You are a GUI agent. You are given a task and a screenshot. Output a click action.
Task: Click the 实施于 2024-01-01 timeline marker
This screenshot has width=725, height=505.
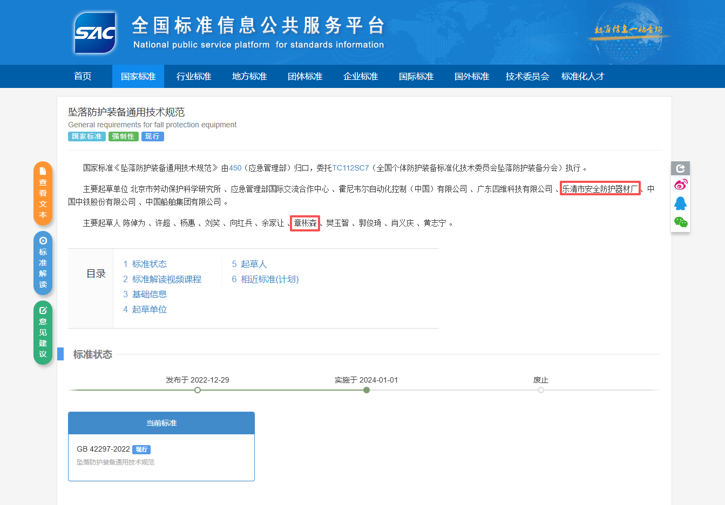[367, 390]
